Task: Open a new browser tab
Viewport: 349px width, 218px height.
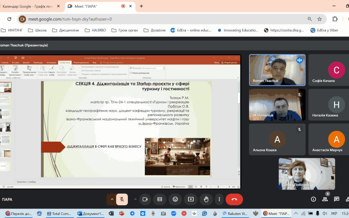Action: point(141,6)
